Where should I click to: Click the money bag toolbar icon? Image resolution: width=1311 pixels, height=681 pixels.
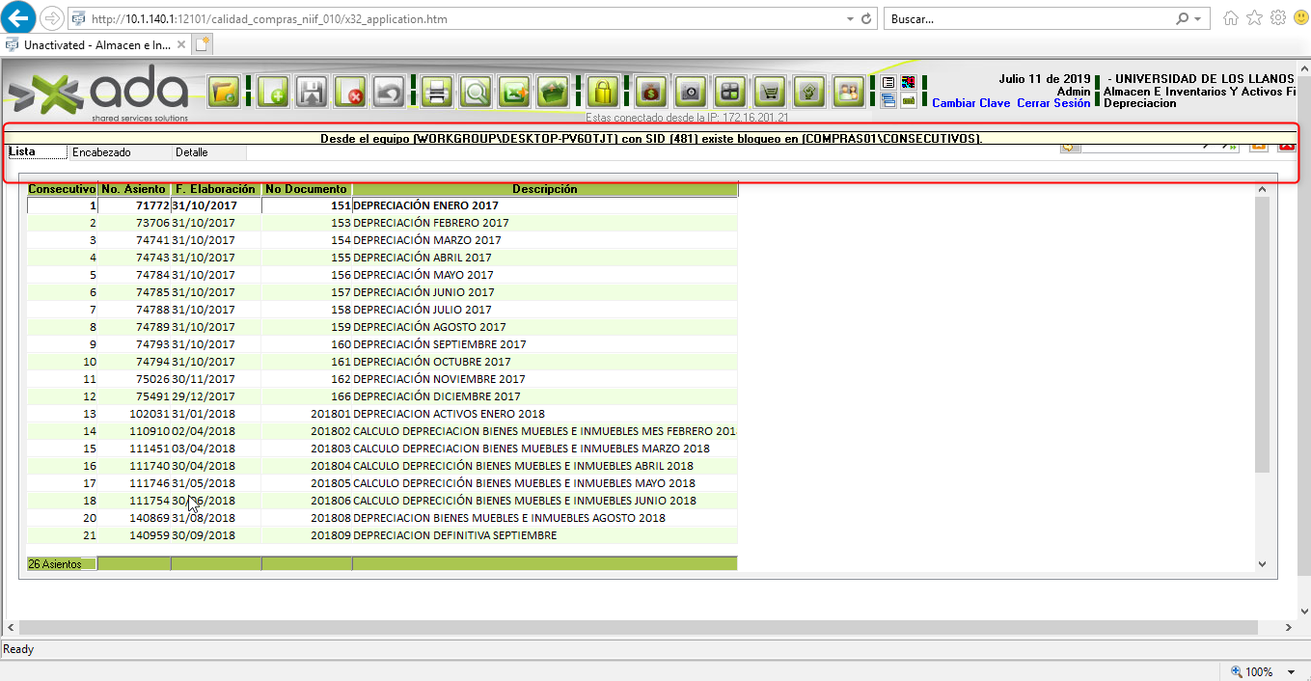click(x=651, y=93)
